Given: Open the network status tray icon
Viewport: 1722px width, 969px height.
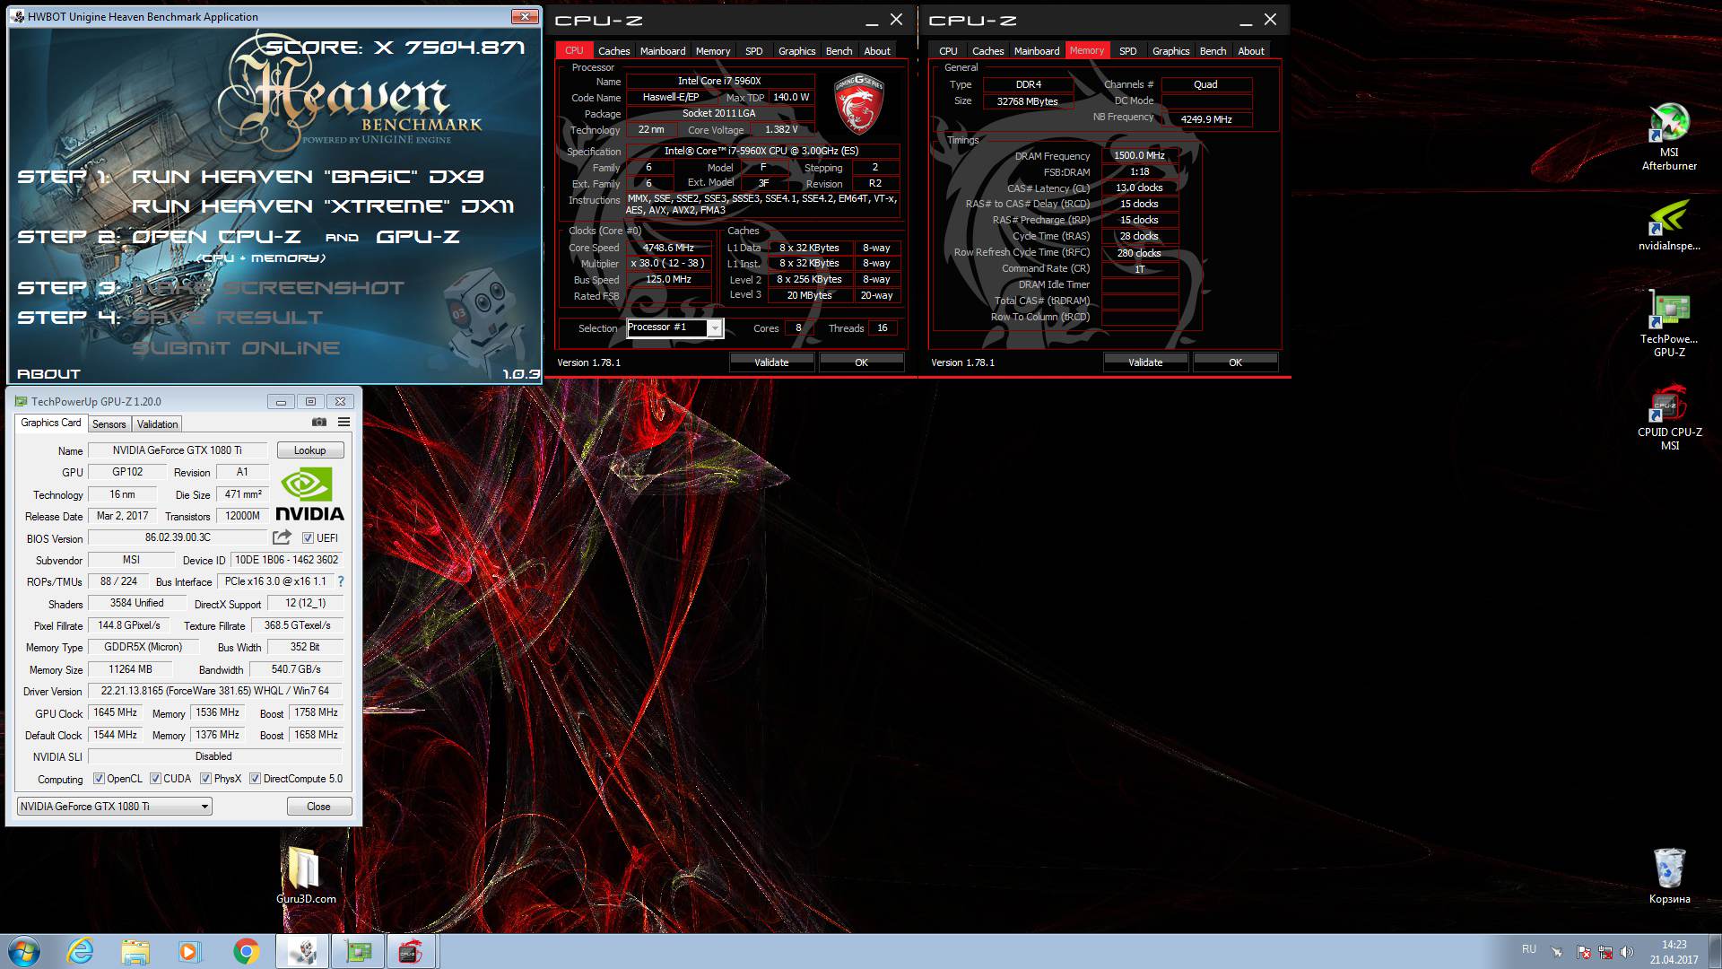Looking at the screenshot, I should tap(1605, 952).
